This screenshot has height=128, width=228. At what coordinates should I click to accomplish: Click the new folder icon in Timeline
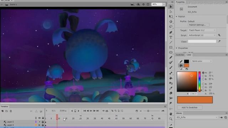(6, 111)
